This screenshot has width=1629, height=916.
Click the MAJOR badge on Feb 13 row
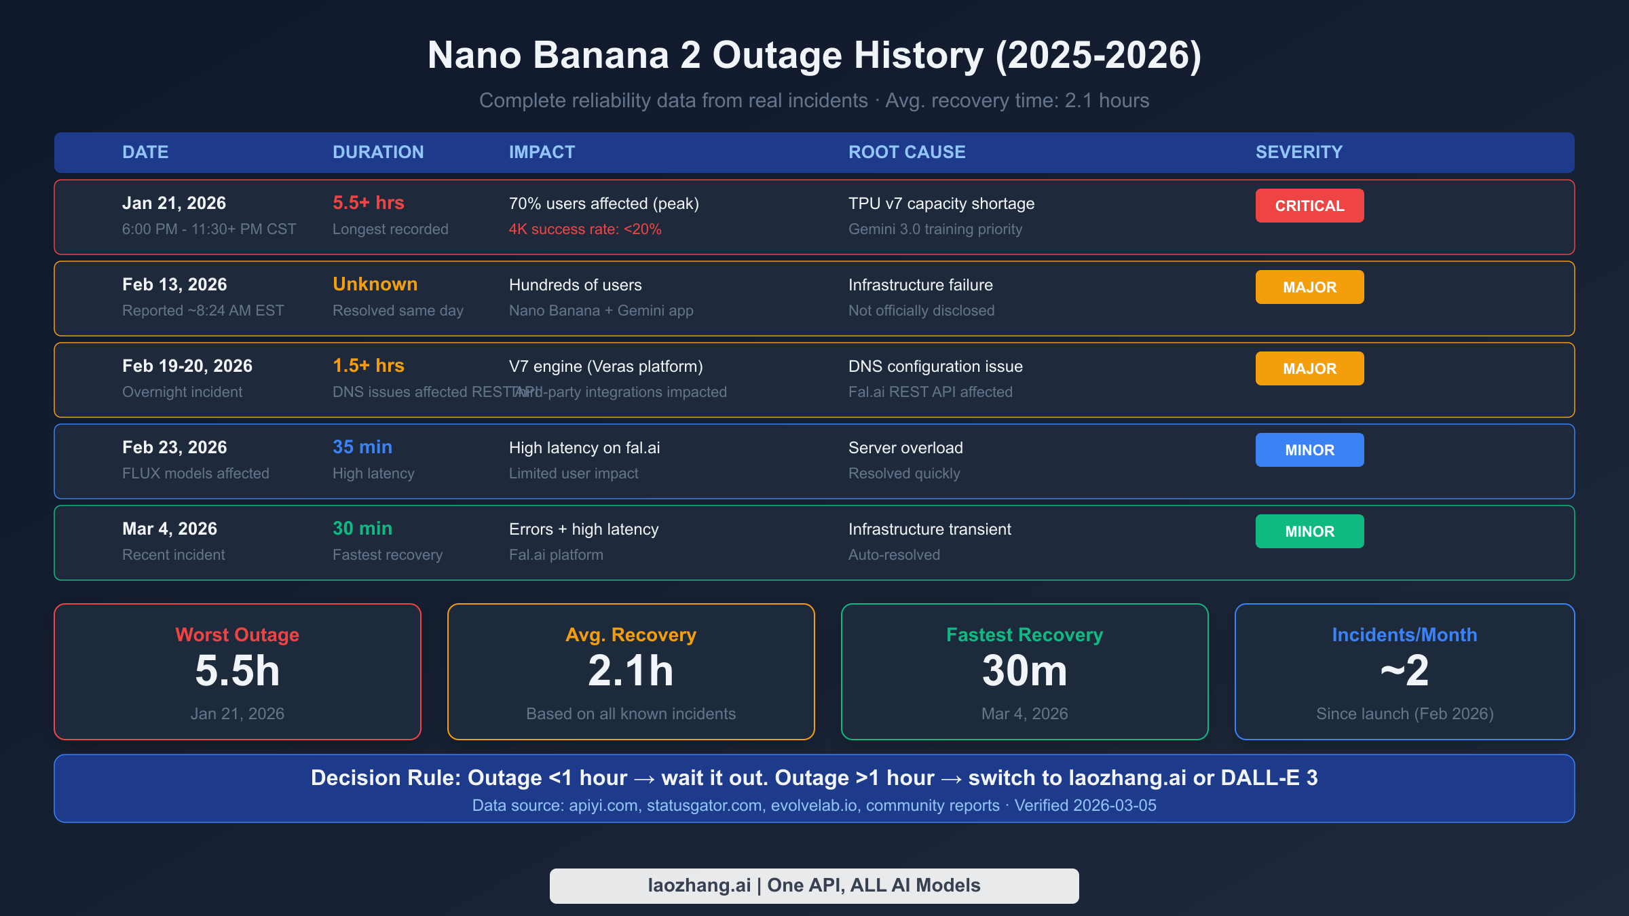(1309, 287)
